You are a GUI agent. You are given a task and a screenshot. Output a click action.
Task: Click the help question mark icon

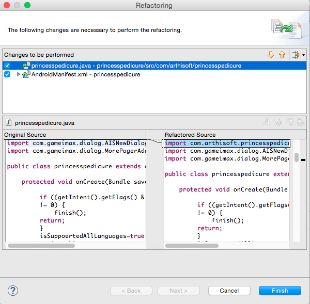pyautogui.click(x=13, y=291)
